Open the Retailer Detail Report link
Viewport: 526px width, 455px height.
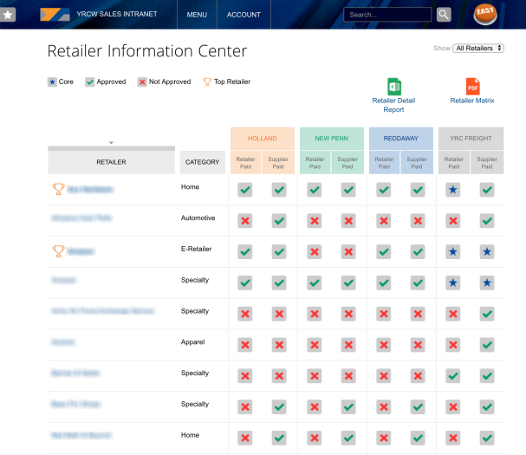click(393, 105)
